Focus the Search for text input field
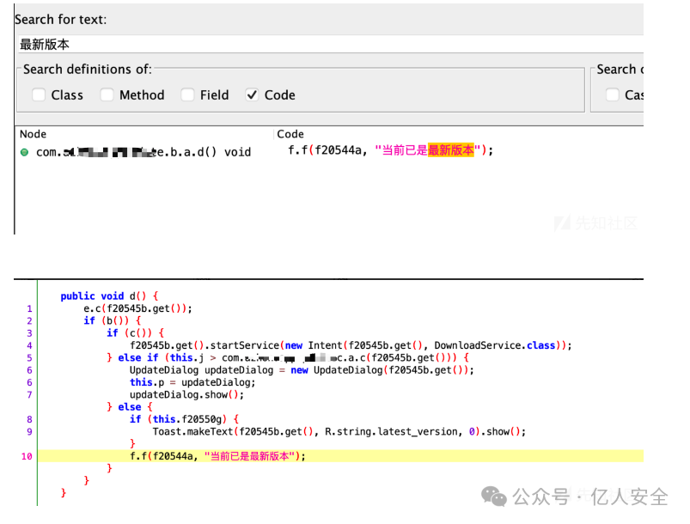 tap(327, 44)
